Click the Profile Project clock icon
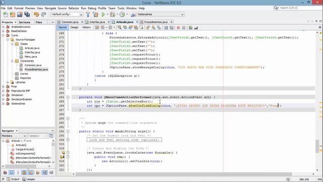The height and width of the screenshot is (182, 323). (x=122, y=15)
